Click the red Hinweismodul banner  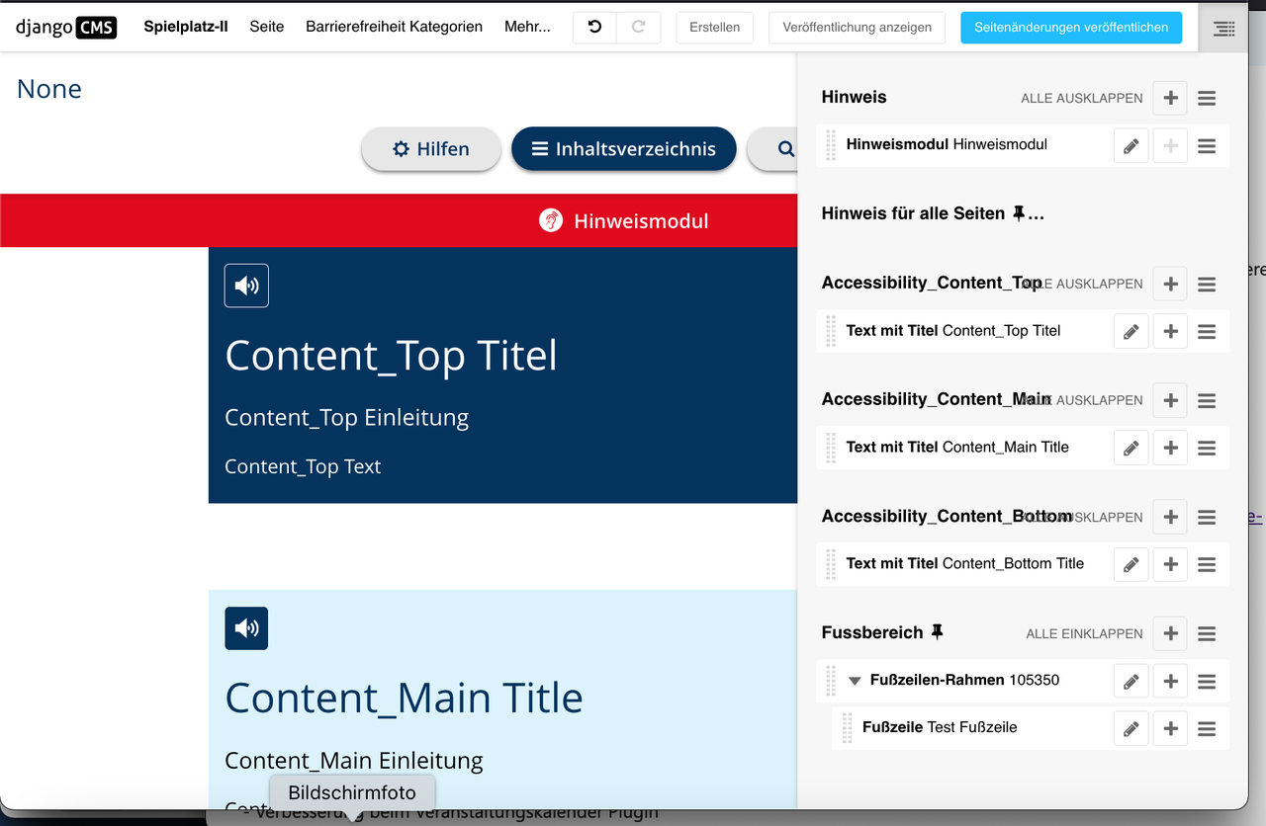coord(399,220)
